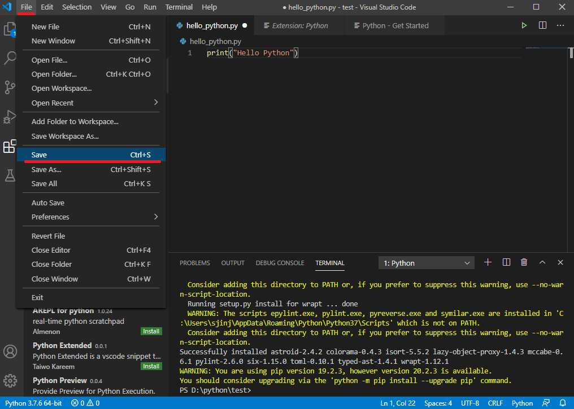The width and height of the screenshot is (574, 409).
Task: Choose Exit from File menu
Action: click(91, 297)
